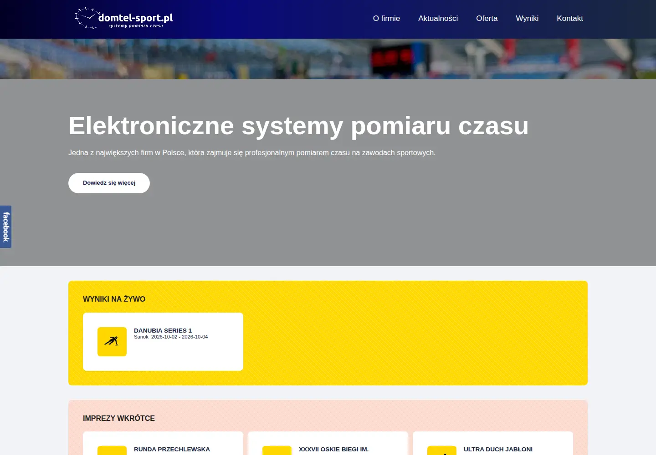Open the O firmie menu item
656x455 pixels.
[x=386, y=19]
